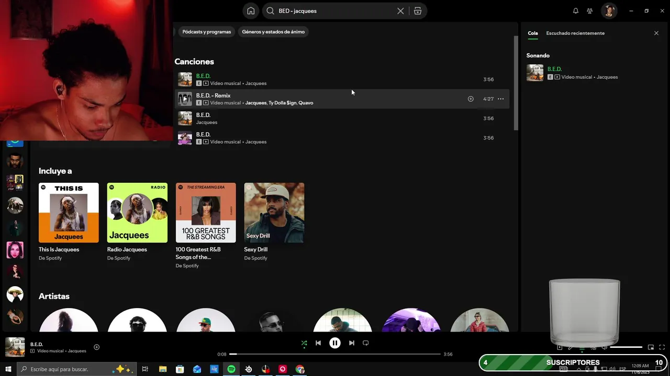Viewport: 670px width, 376px height.
Task: Mute the volume speaker icon
Action: (x=605, y=347)
